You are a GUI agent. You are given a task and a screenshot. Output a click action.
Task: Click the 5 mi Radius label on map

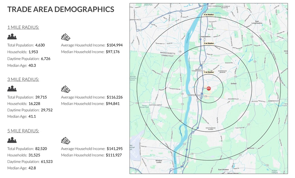(208, 15)
